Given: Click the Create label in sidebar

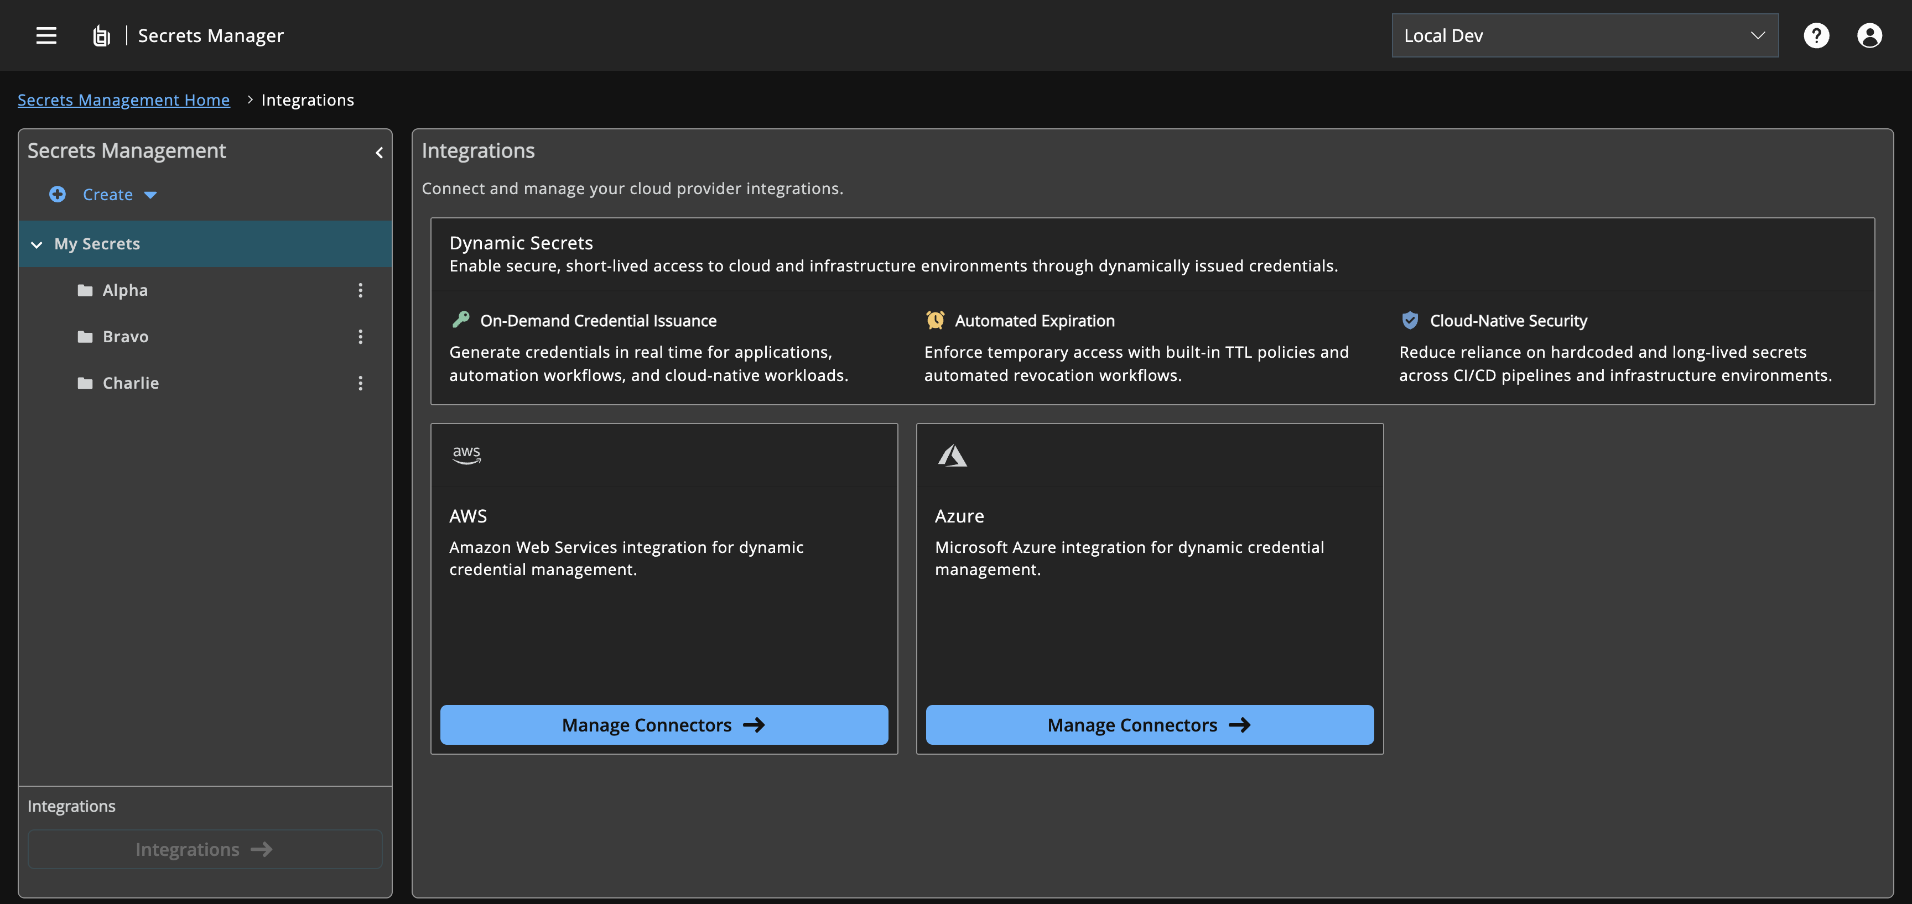Looking at the screenshot, I should coord(108,194).
